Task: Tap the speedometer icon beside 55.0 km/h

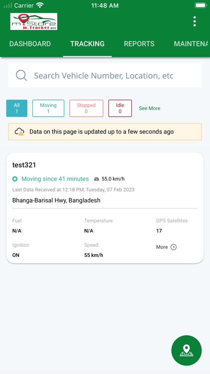Action: [97, 179]
